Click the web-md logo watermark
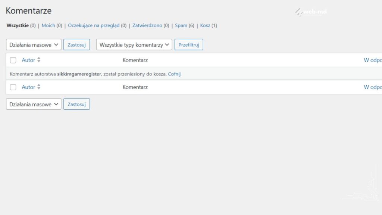382x215 pixels. pos(311,12)
